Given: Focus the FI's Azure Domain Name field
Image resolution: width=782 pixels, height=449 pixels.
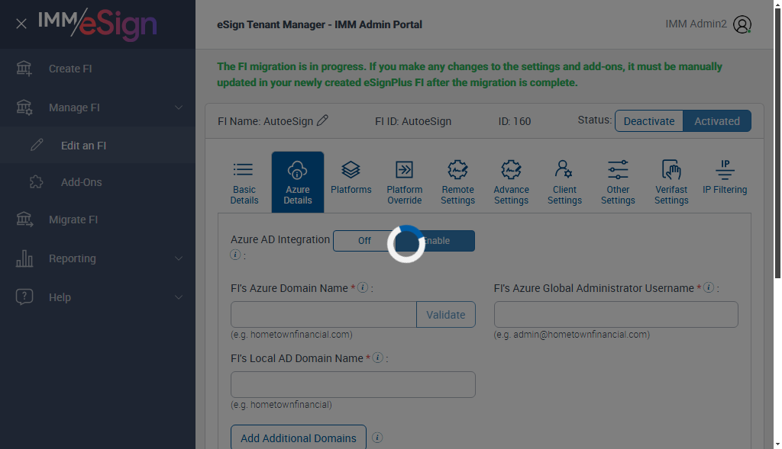Looking at the screenshot, I should 324,314.
